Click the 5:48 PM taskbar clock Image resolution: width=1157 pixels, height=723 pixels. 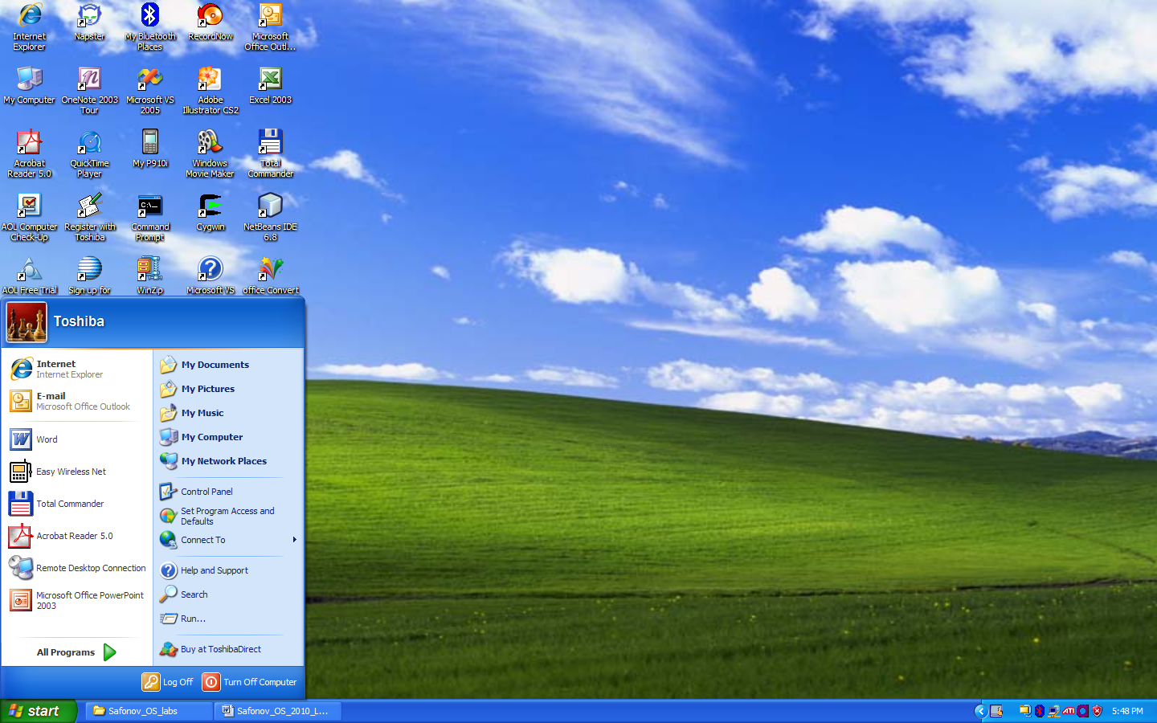(x=1127, y=711)
